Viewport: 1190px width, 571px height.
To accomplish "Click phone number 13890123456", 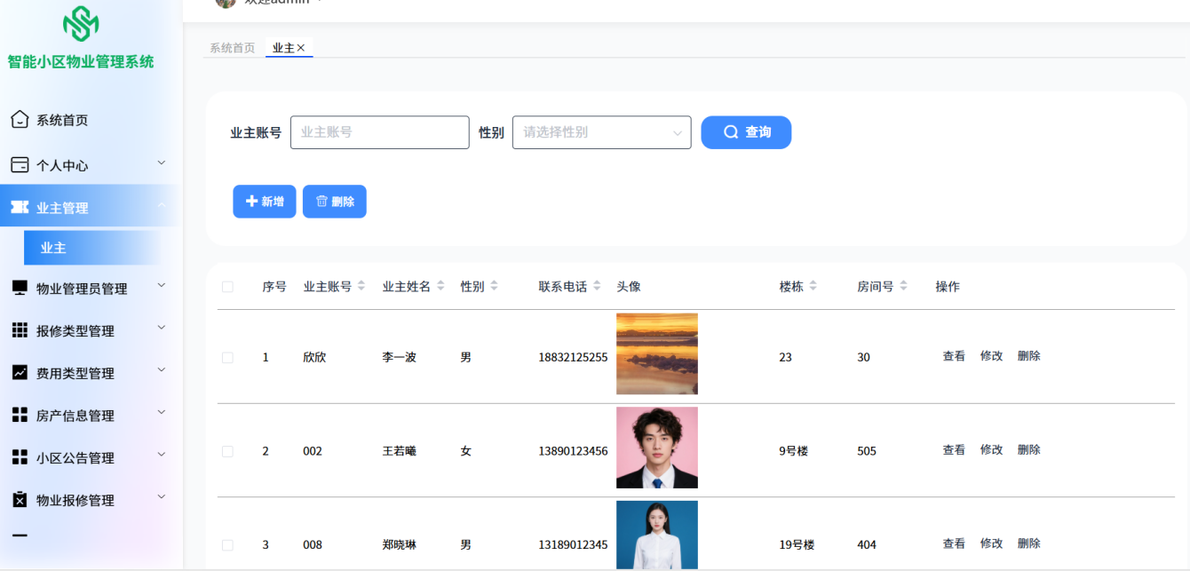I will (573, 451).
